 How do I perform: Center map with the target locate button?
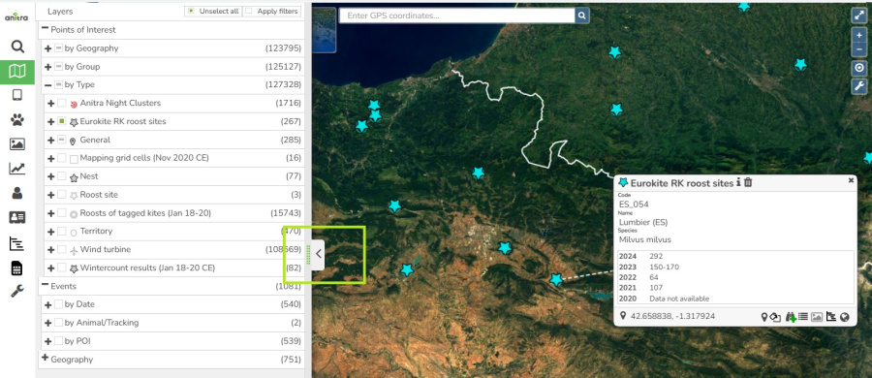click(x=859, y=68)
